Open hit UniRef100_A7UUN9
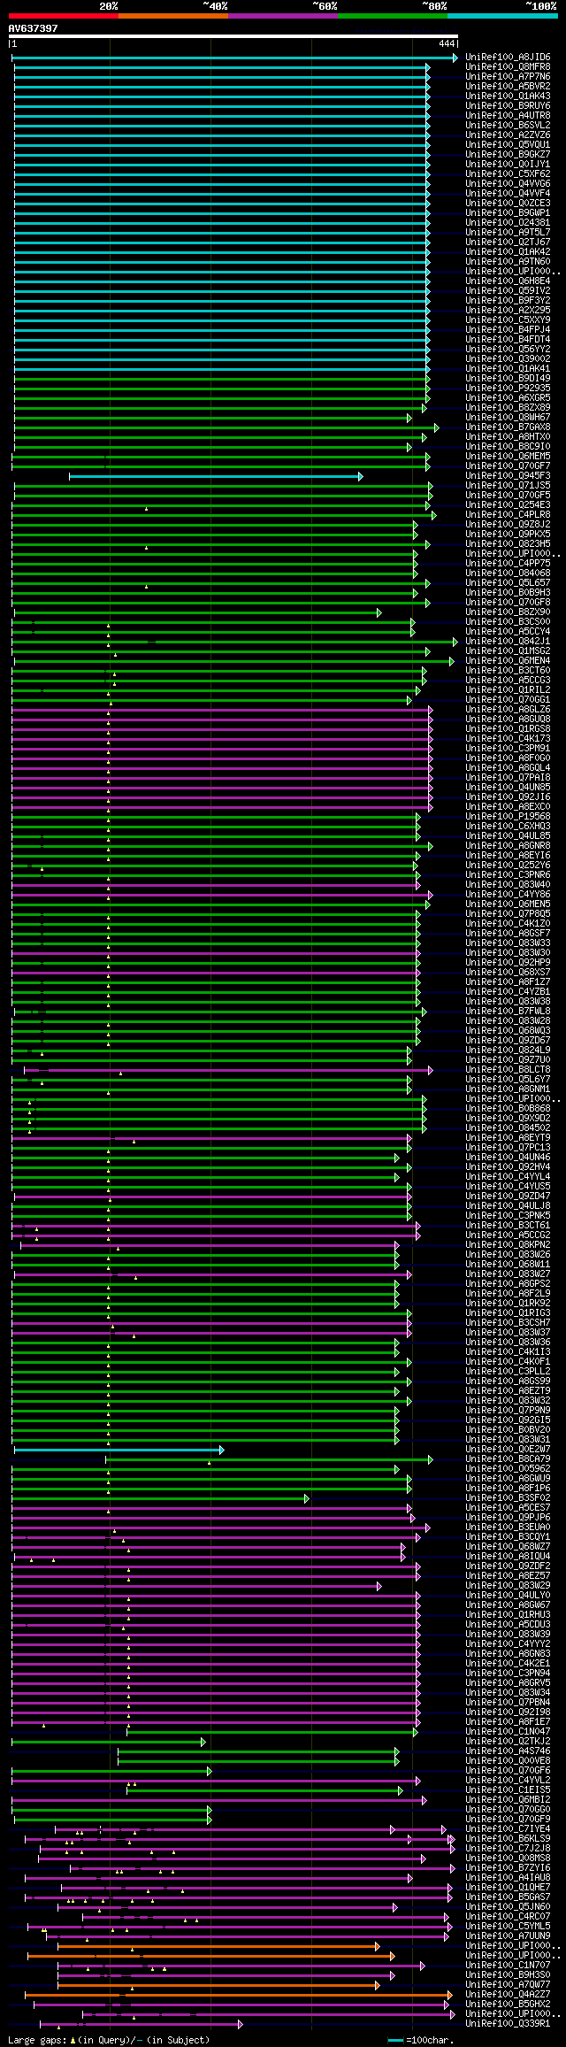This screenshot has width=566, height=2047. (508, 1936)
